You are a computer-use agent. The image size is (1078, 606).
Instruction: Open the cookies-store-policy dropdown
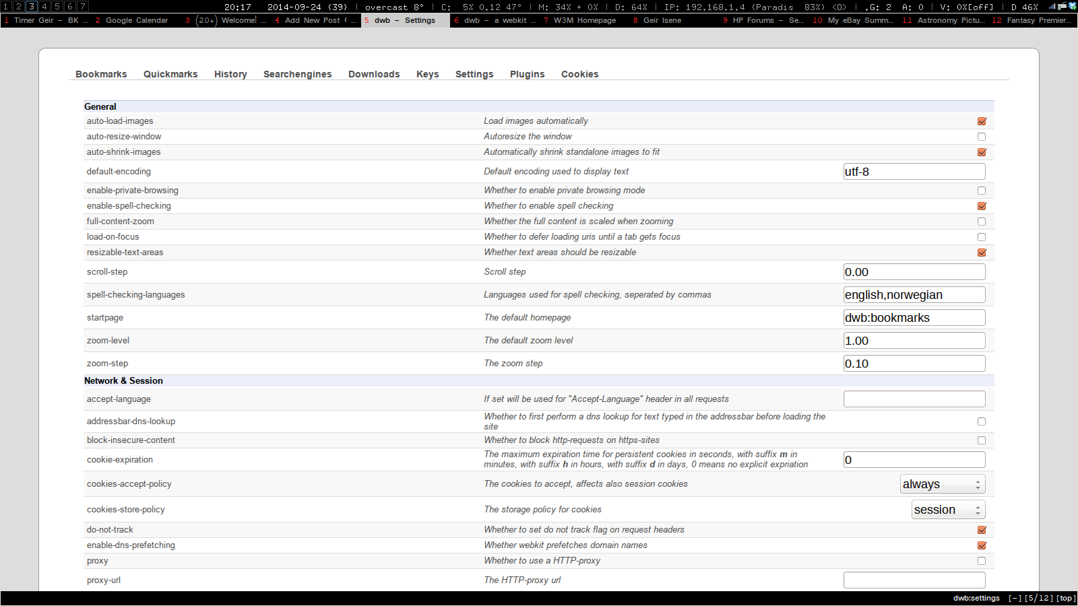pos(948,510)
